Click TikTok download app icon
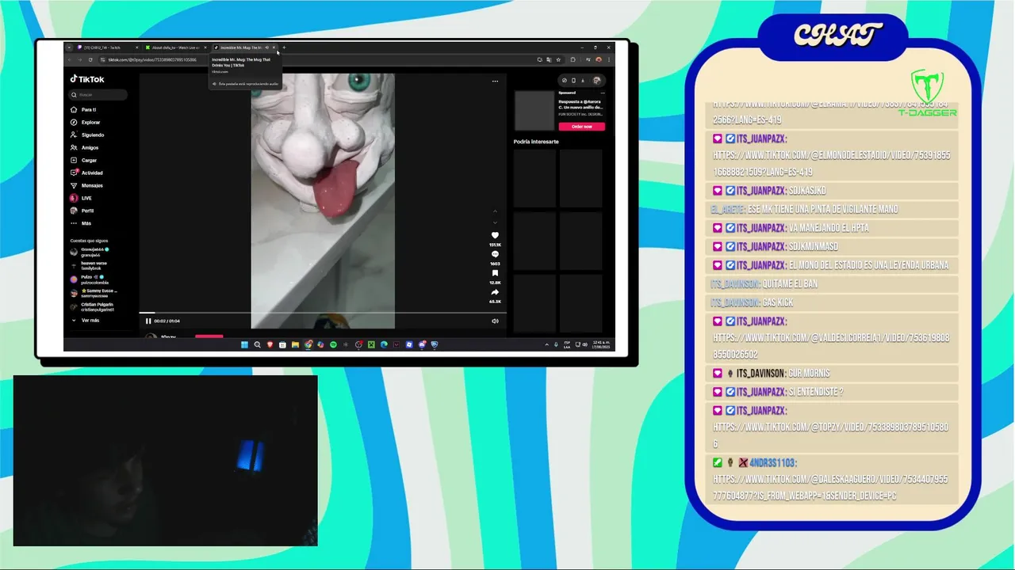 point(583,80)
